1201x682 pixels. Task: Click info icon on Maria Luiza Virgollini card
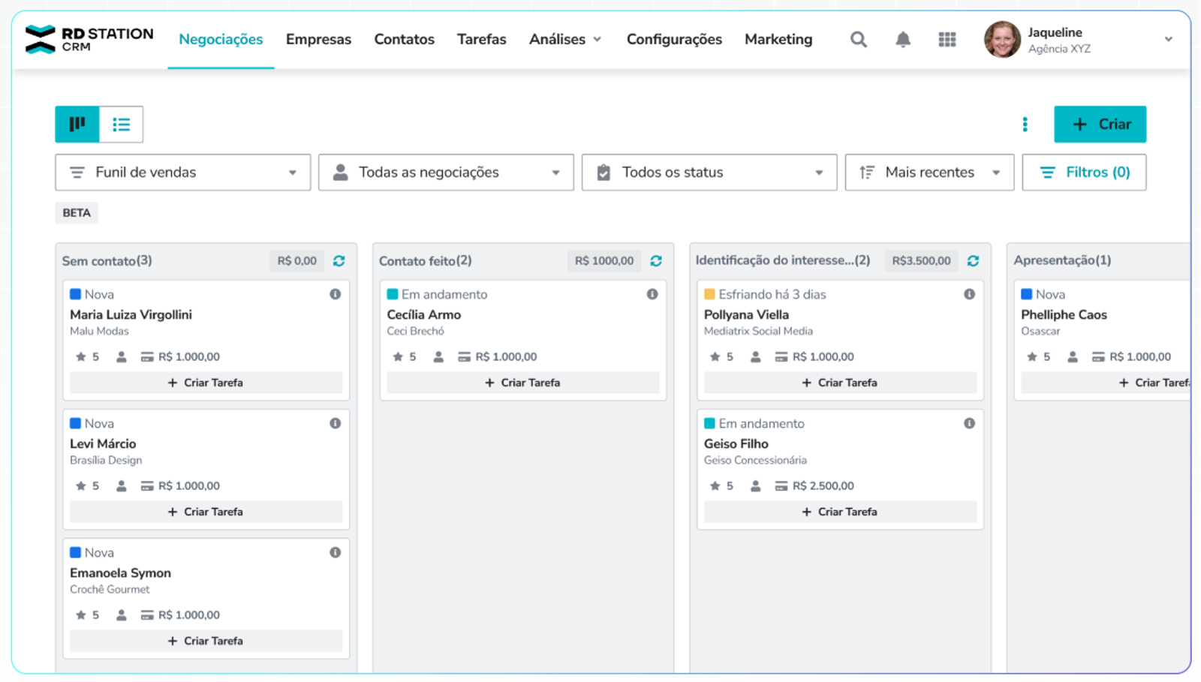pyautogui.click(x=336, y=294)
